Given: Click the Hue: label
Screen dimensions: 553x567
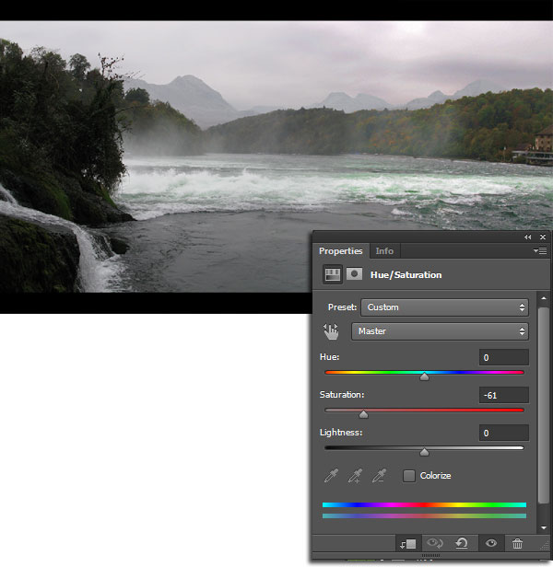Looking at the screenshot, I should tap(330, 357).
